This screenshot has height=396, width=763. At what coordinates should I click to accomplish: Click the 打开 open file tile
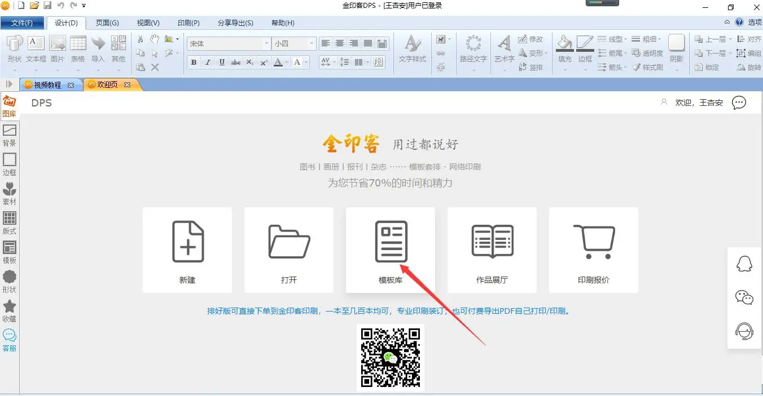(x=288, y=250)
